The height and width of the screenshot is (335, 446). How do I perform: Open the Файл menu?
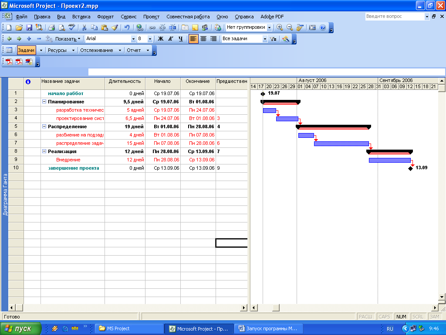click(21, 17)
